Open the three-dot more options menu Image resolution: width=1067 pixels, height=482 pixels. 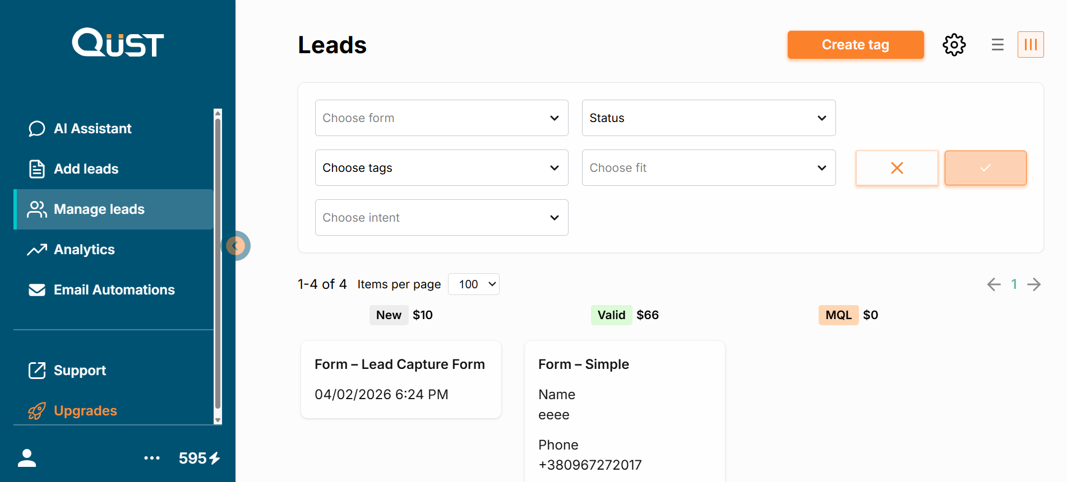click(152, 458)
